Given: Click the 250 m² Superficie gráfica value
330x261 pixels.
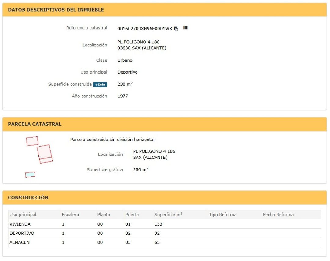Looking at the screenshot, I should [x=141, y=169].
